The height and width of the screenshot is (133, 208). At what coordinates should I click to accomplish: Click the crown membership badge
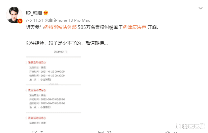pyautogui.click(x=46, y=13)
